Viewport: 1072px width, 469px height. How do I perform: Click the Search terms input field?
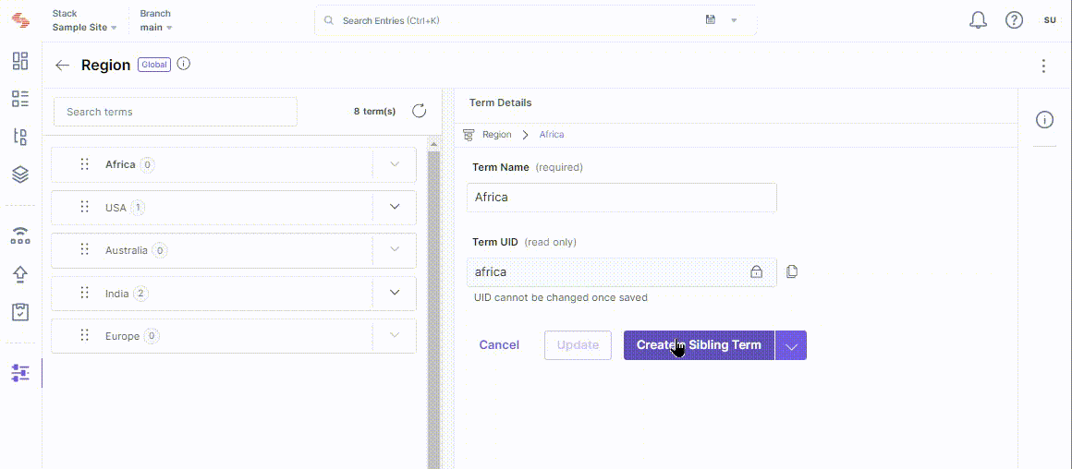tap(175, 112)
